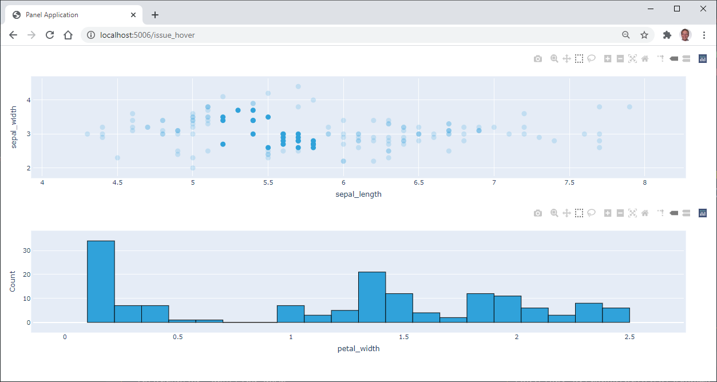
Task: Enable box select on the histogram toolbar
Action: [x=579, y=212]
